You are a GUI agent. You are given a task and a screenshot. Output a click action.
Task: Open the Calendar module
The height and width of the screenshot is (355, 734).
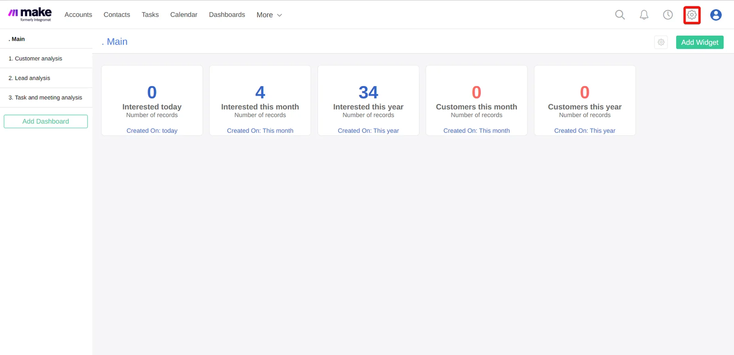(x=183, y=15)
